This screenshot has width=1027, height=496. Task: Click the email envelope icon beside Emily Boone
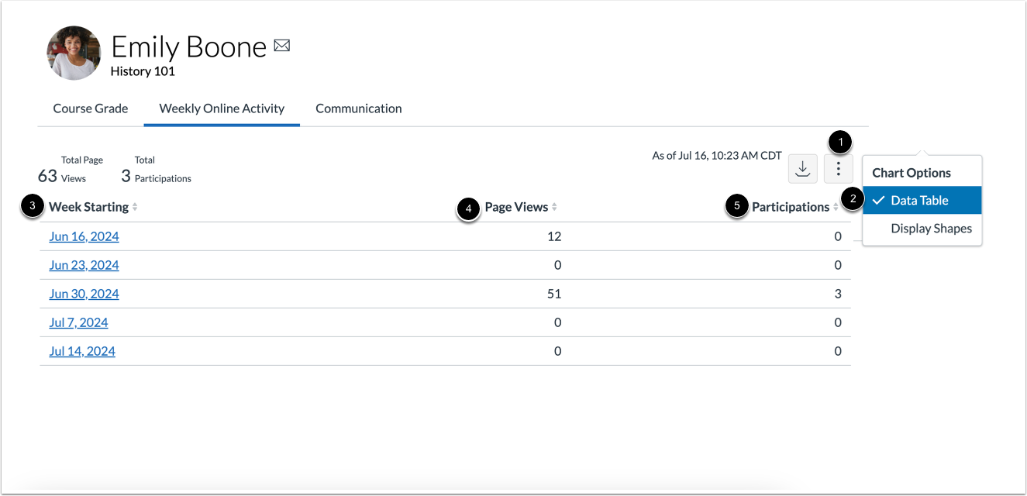(281, 46)
